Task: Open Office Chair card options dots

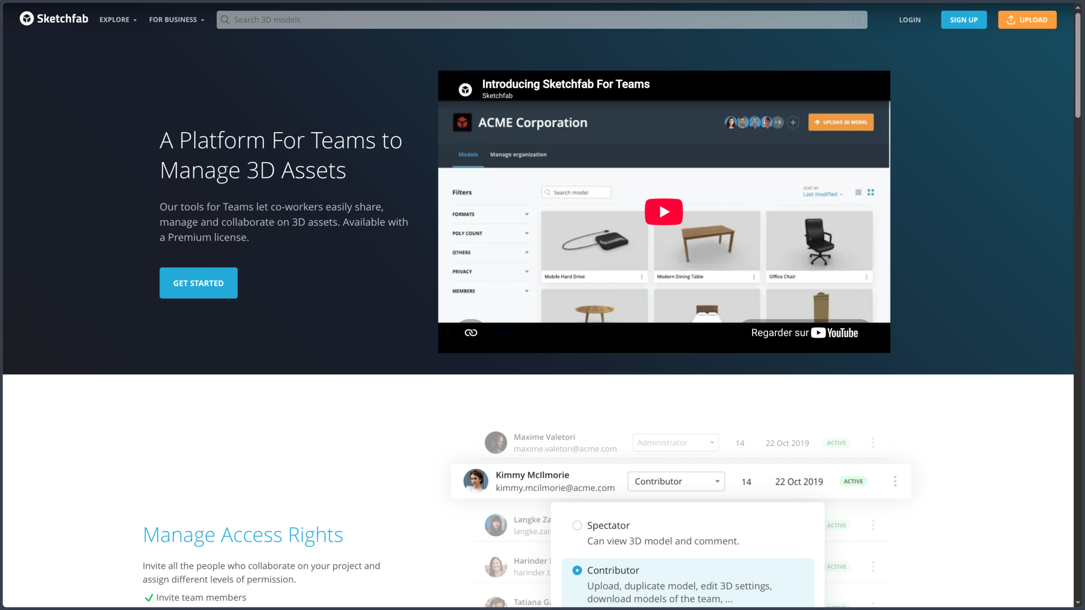Action: [x=866, y=277]
